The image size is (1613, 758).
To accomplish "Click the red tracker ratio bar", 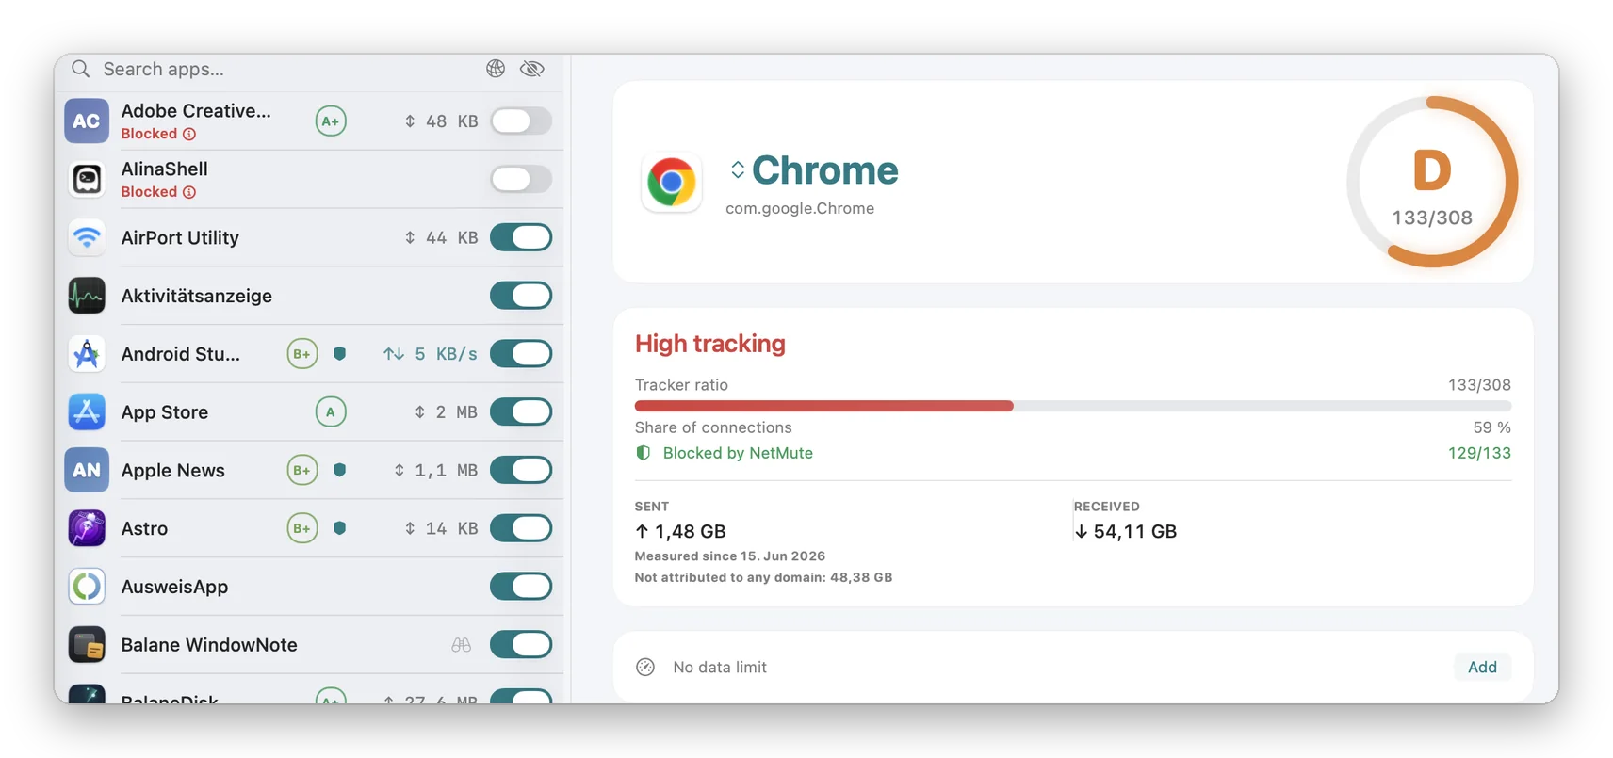I will coord(824,406).
